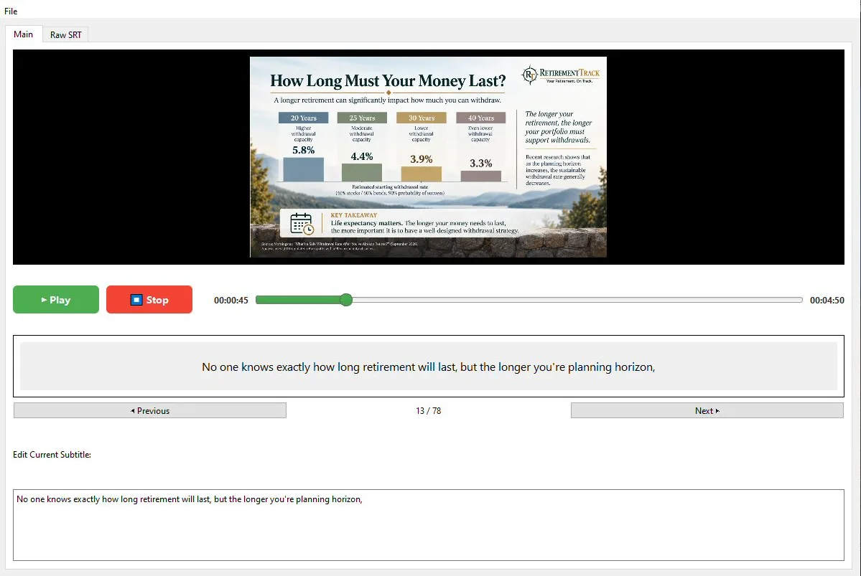Switch to the Raw SRT tab
This screenshot has height=576, width=861.
point(65,34)
